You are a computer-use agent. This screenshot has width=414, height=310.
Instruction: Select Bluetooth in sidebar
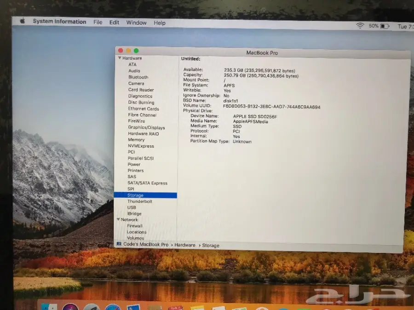coord(138,77)
